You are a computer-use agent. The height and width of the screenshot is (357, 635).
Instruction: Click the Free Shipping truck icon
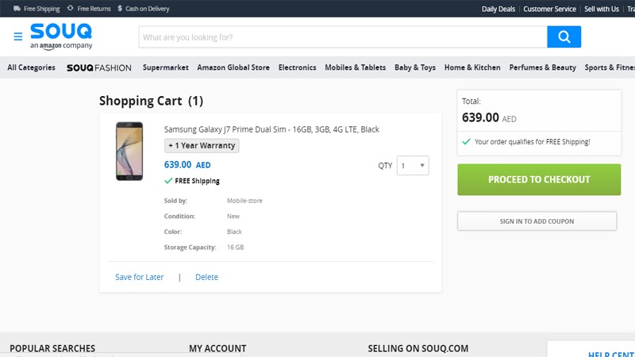(17, 9)
